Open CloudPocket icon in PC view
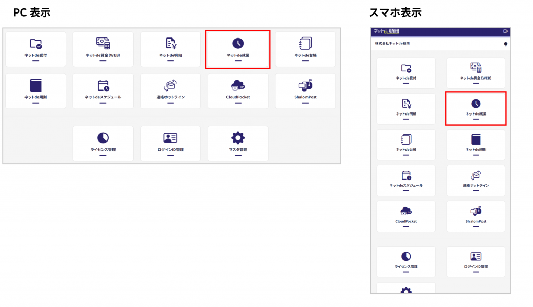Image resolution: width=533 pixels, height=307 pixels. pyautogui.click(x=238, y=85)
